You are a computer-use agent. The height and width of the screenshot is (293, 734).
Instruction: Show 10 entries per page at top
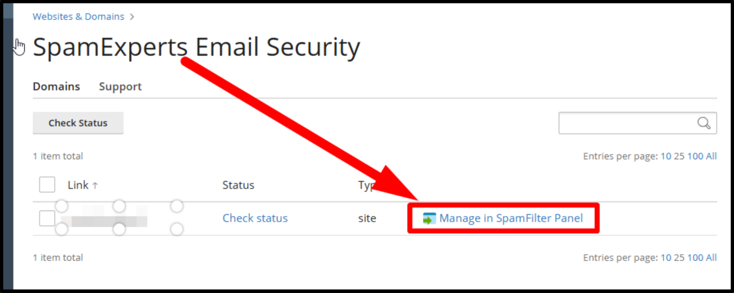tap(666, 156)
